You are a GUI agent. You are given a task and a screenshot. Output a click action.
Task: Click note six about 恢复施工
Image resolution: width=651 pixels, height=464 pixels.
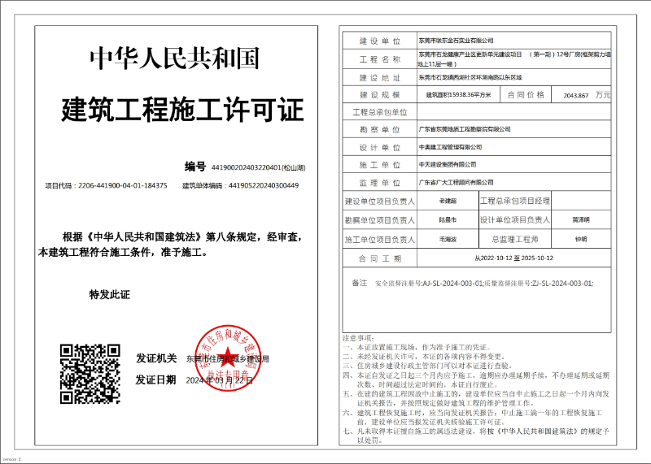tap(473, 417)
